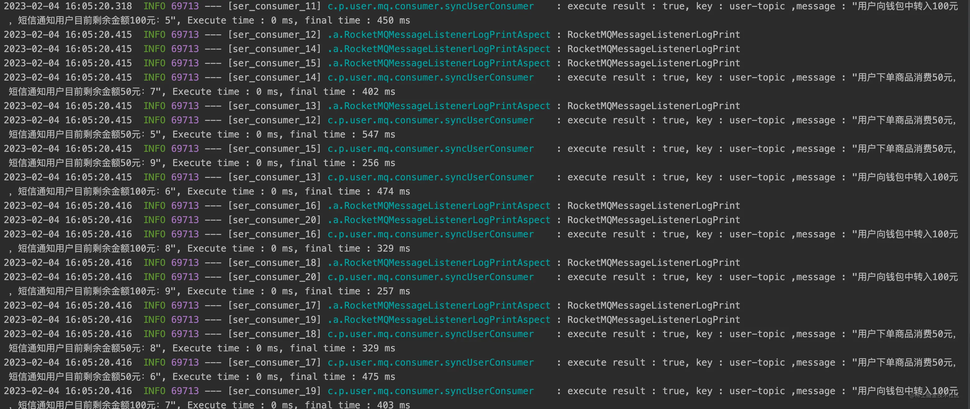Screen dimensions: 970x409
Task: Click the [ser_consumer_11] thread name
Action: click(274, 7)
